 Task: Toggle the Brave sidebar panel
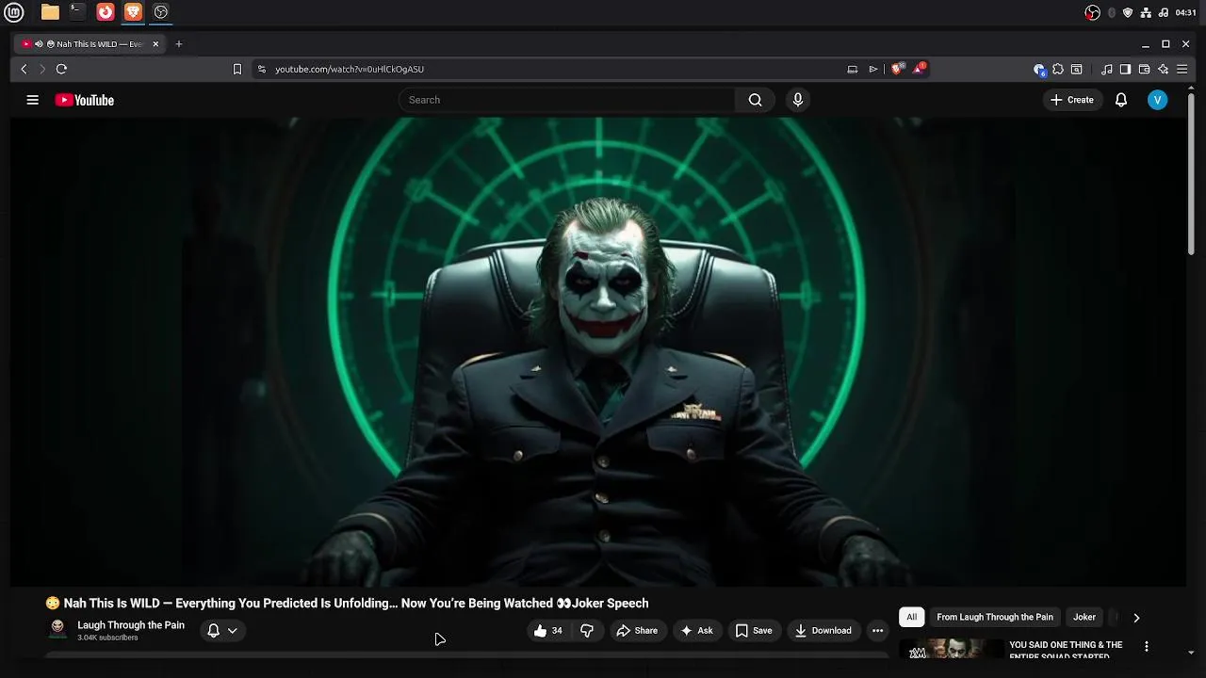(x=1125, y=69)
